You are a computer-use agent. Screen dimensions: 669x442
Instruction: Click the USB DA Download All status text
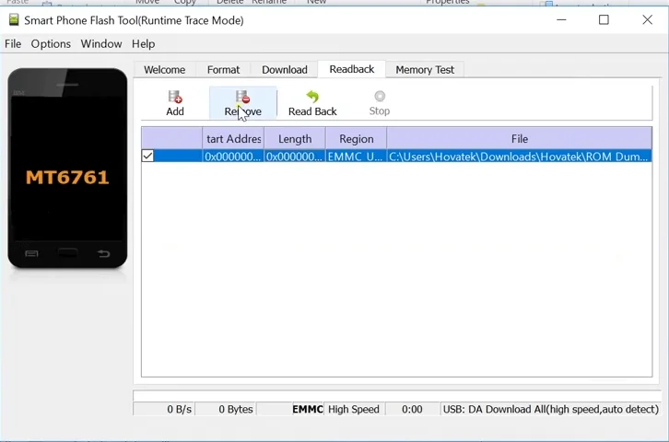(x=551, y=409)
